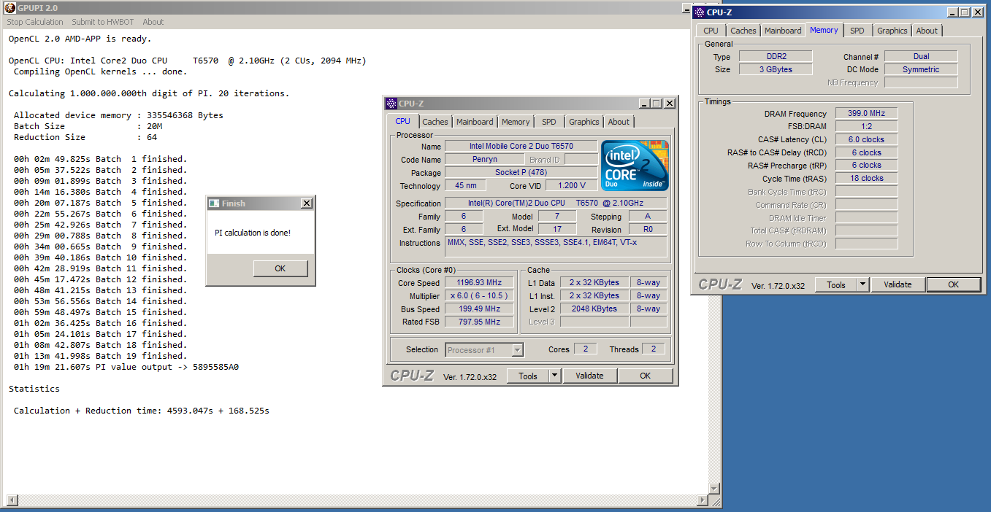This screenshot has height=512, width=991.
Task: Click Validate in the CPU window
Action: click(589, 376)
